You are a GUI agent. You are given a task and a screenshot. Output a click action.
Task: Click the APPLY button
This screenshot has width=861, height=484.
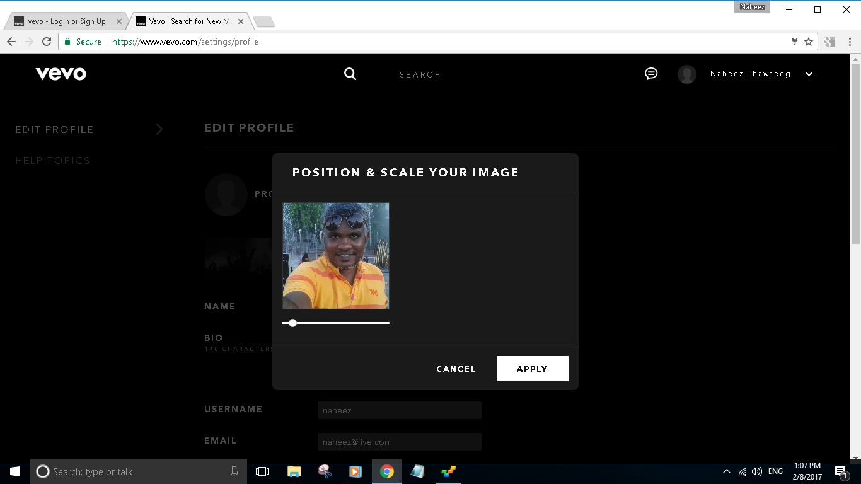533,369
